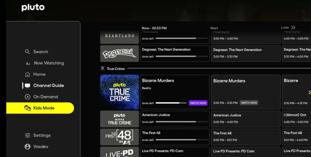Click the purple WATCH NOW button
311x157 pixels.
(x=198, y=103)
